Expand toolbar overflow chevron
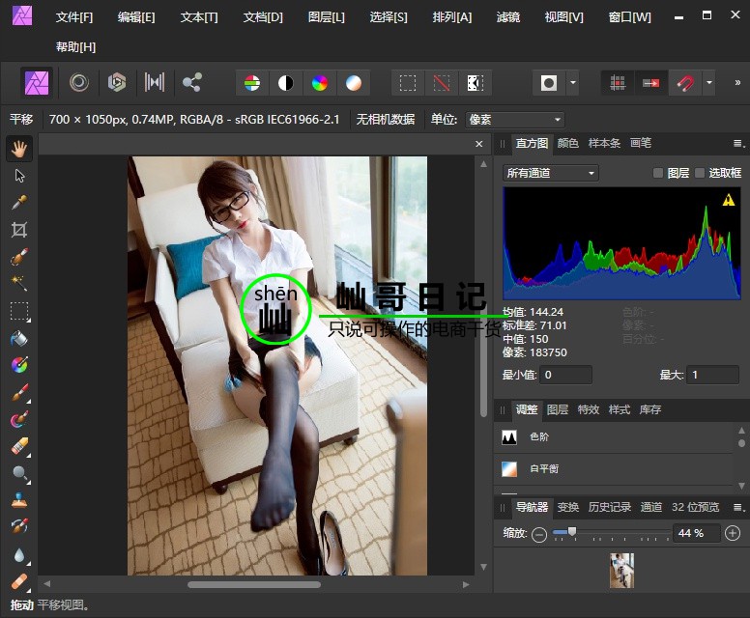Viewport: 750px width, 618px height. (x=737, y=83)
